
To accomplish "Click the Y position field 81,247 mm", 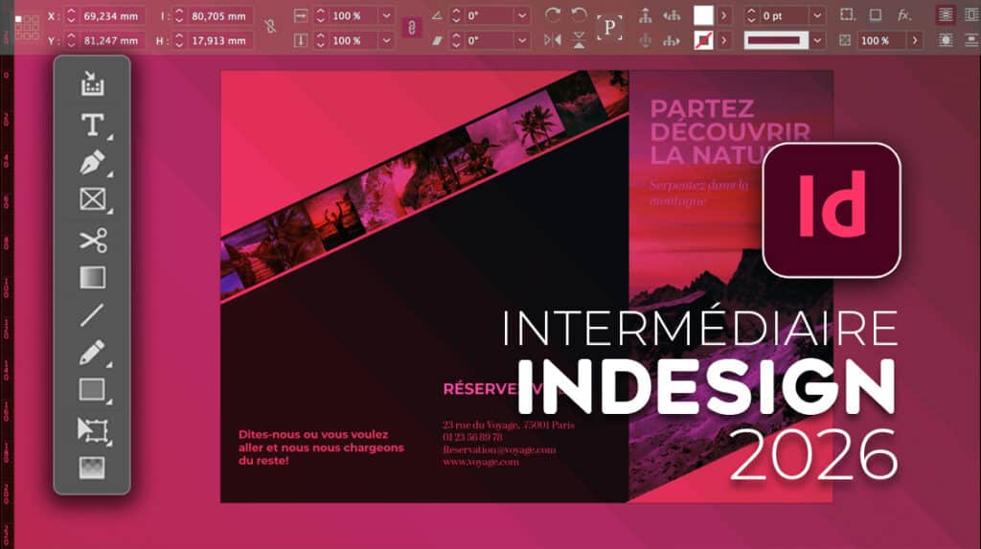I will click(x=111, y=40).
